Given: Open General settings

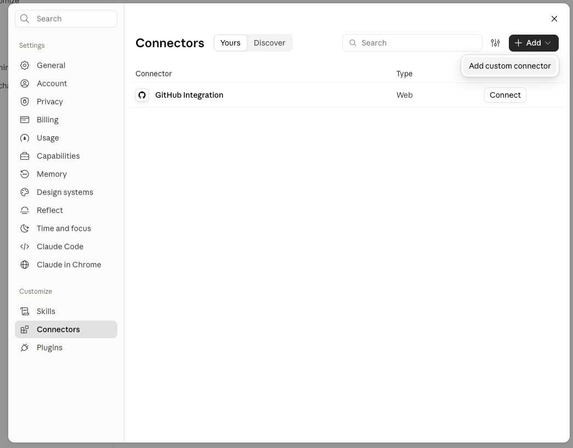Looking at the screenshot, I should [66, 65].
